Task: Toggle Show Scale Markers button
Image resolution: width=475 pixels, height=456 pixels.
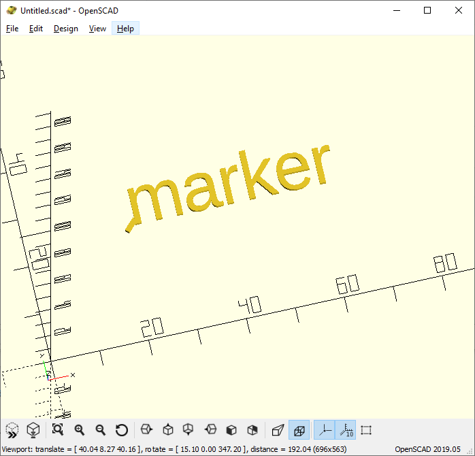Action: tap(345, 429)
